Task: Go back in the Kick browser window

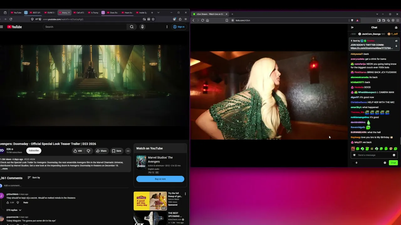Action: (x=193, y=20)
